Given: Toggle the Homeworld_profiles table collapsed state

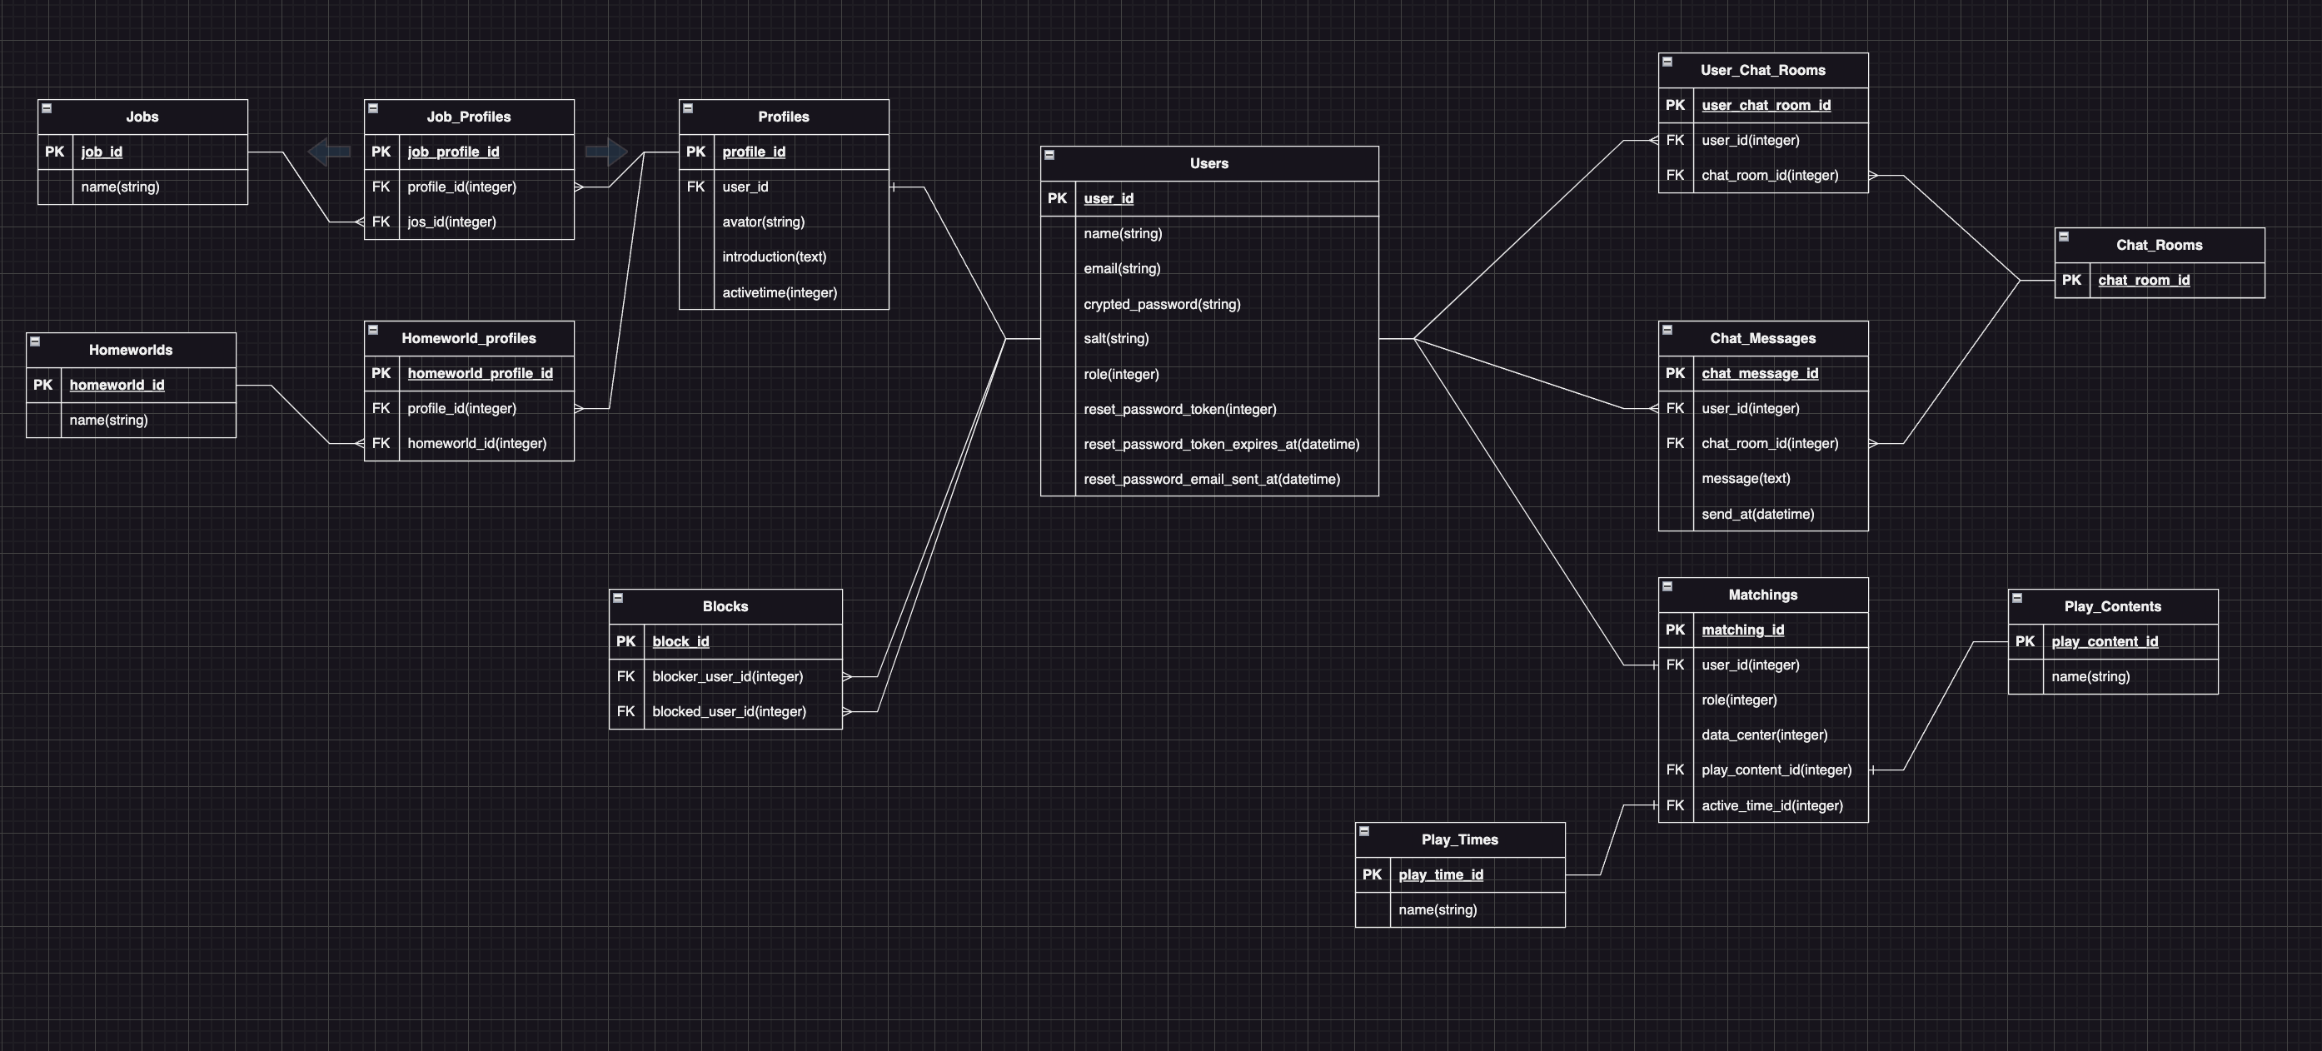Looking at the screenshot, I should tap(375, 330).
